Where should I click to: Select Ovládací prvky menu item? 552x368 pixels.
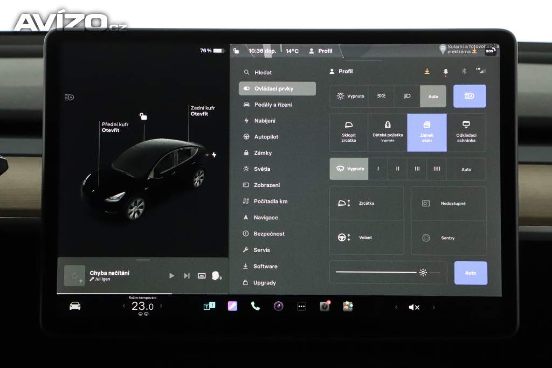click(x=277, y=89)
